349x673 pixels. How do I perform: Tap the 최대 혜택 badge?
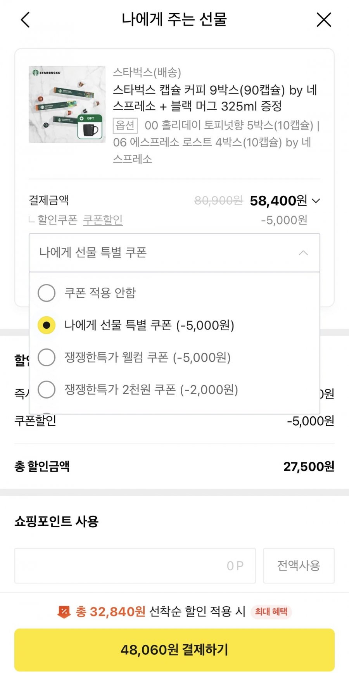(271, 612)
